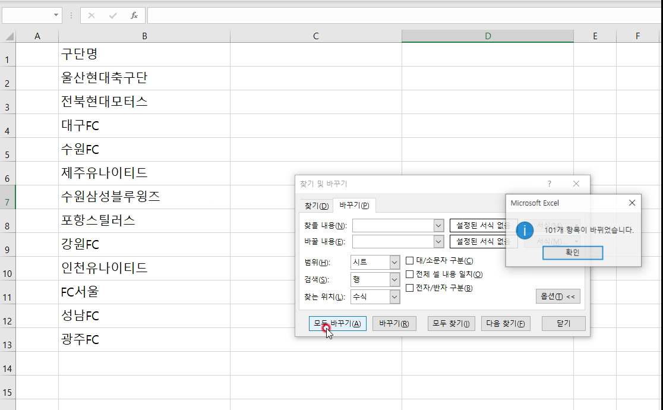
Task: Select column B header
Action: (x=144, y=36)
